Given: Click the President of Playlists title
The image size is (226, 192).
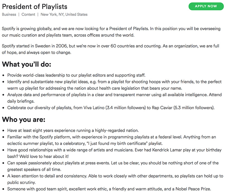Looking at the screenshot, I should 35,6.
